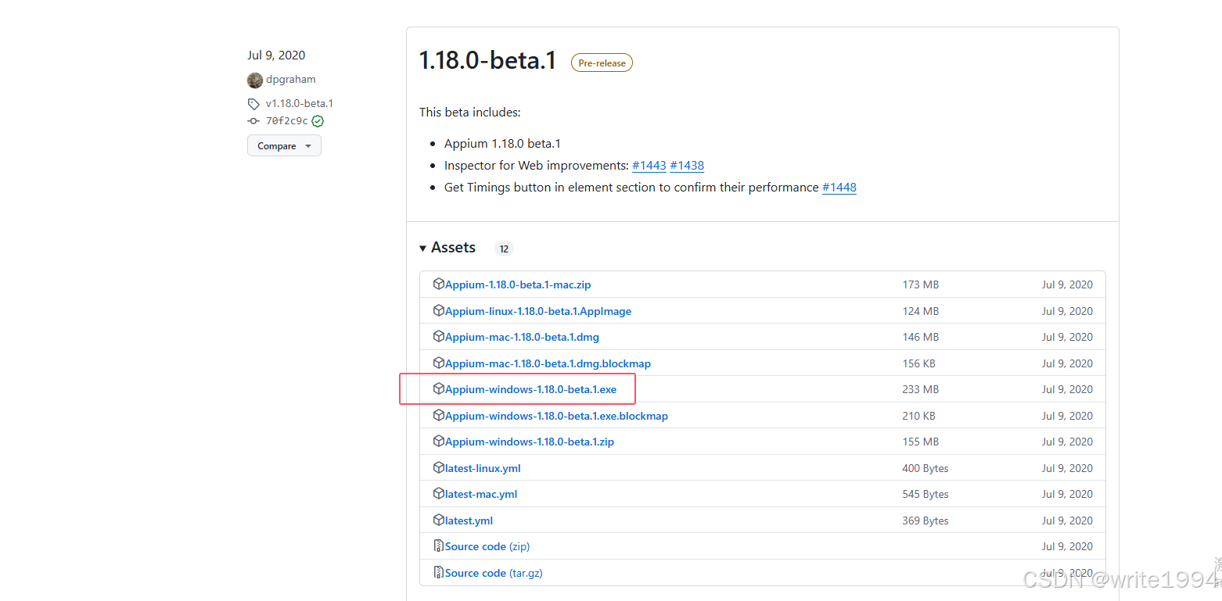The height and width of the screenshot is (601, 1222).
Task: Click zip file icon beside Source code (zip)
Action: tap(439, 546)
